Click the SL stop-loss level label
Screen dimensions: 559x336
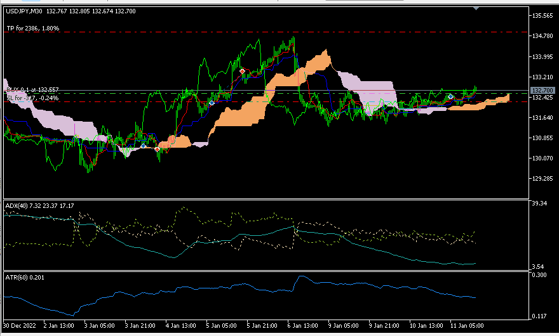point(32,98)
